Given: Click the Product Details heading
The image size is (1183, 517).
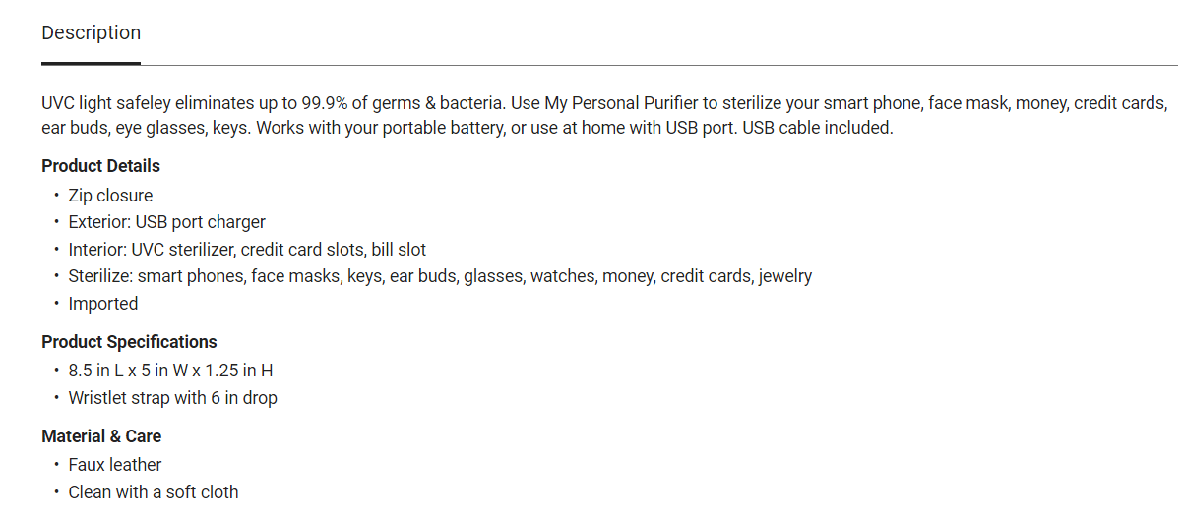Looking at the screenshot, I should [x=100, y=166].
